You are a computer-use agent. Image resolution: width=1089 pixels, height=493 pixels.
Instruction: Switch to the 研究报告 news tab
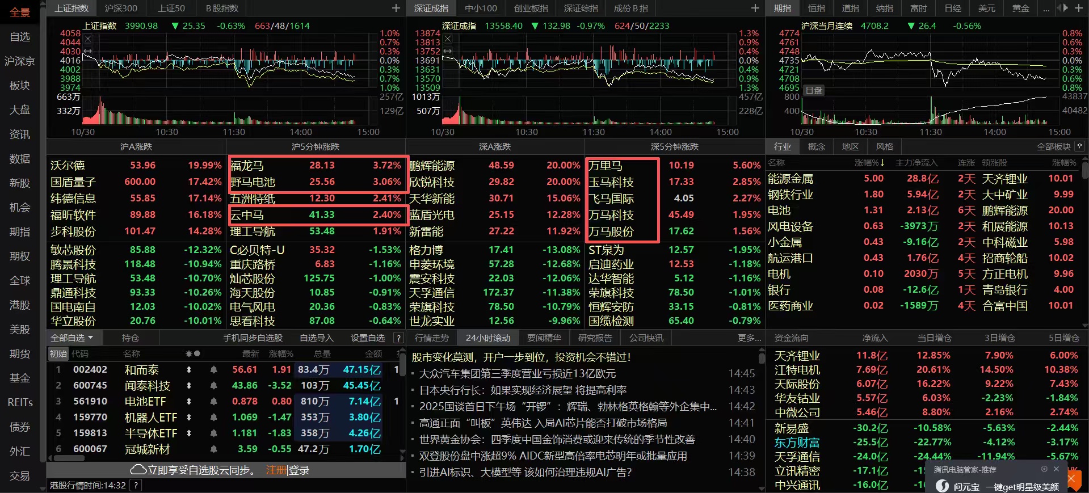(595, 338)
